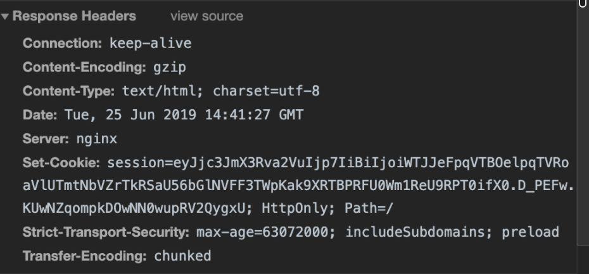
Task: Click the Connection header name
Action: click(62, 43)
